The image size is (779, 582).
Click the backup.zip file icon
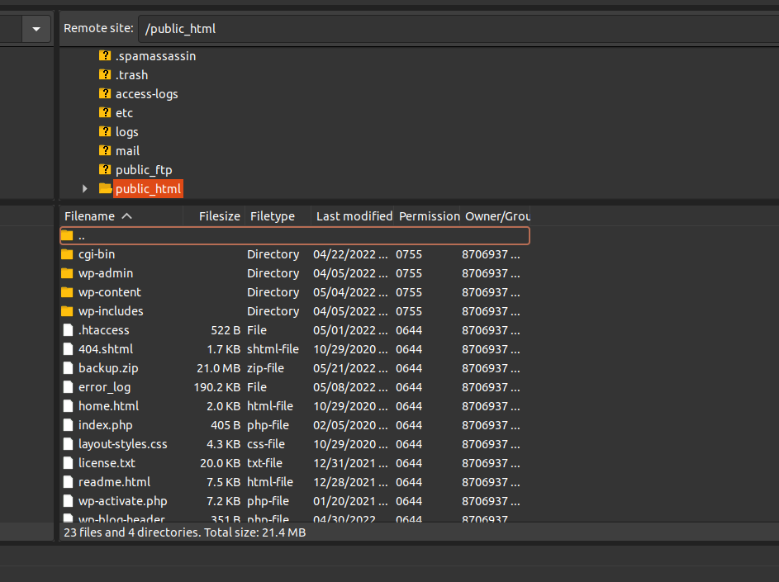68,368
